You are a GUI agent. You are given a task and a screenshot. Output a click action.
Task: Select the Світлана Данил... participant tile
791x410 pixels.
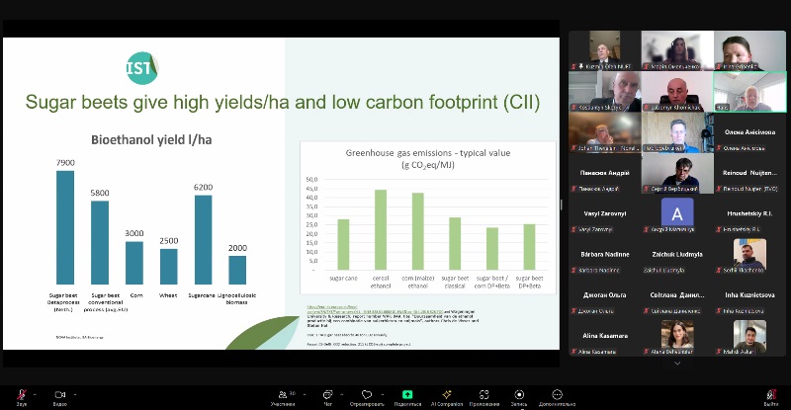[677, 296]
